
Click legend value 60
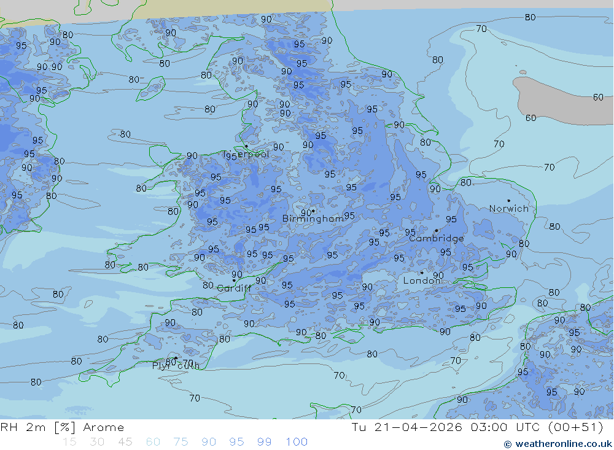click(153, 442)
